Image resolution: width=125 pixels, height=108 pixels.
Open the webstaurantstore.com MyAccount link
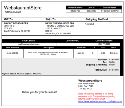[100, 101]
